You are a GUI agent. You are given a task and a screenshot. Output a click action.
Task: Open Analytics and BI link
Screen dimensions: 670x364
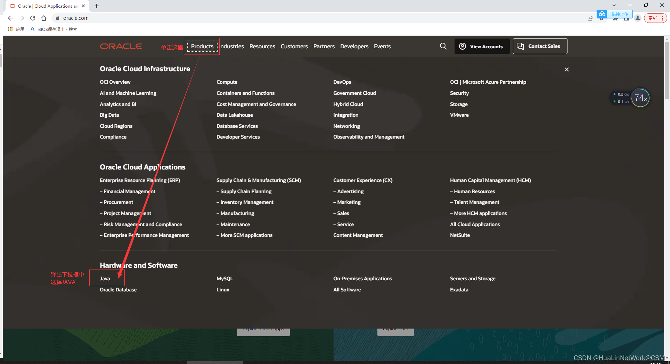point(118,104)
